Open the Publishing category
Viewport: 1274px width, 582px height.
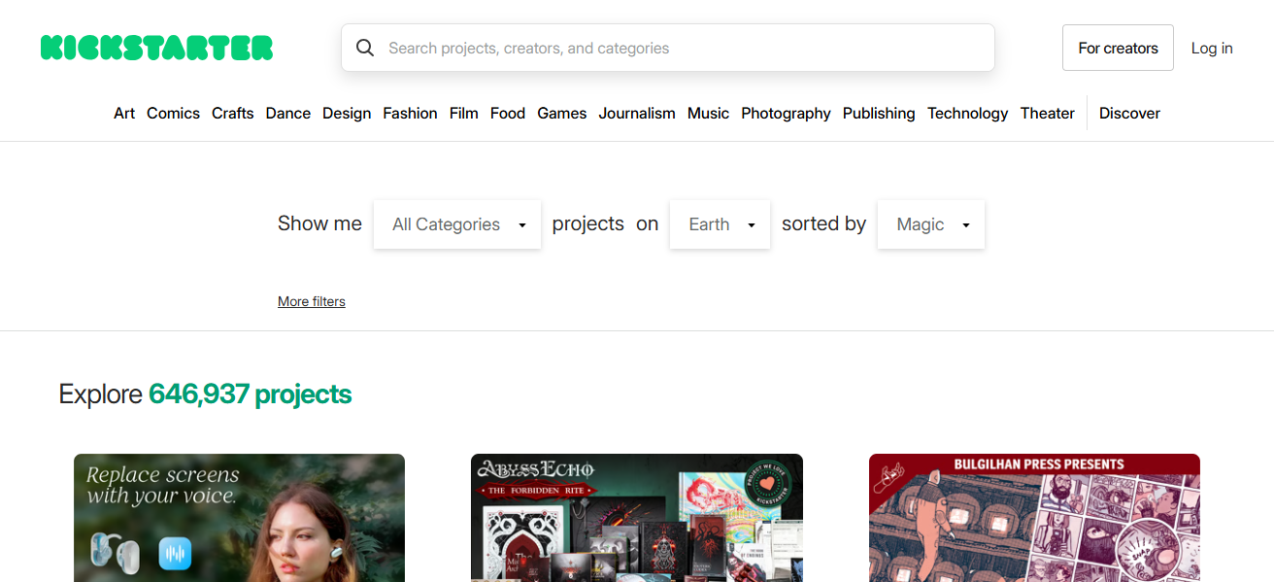click(x=879, y=113)
